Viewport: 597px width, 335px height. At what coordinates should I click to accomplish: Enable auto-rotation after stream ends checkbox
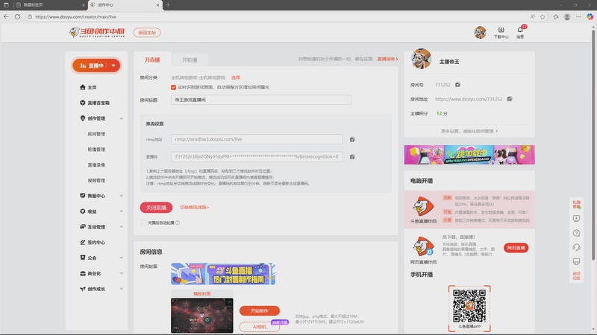[x=143, y=223]
